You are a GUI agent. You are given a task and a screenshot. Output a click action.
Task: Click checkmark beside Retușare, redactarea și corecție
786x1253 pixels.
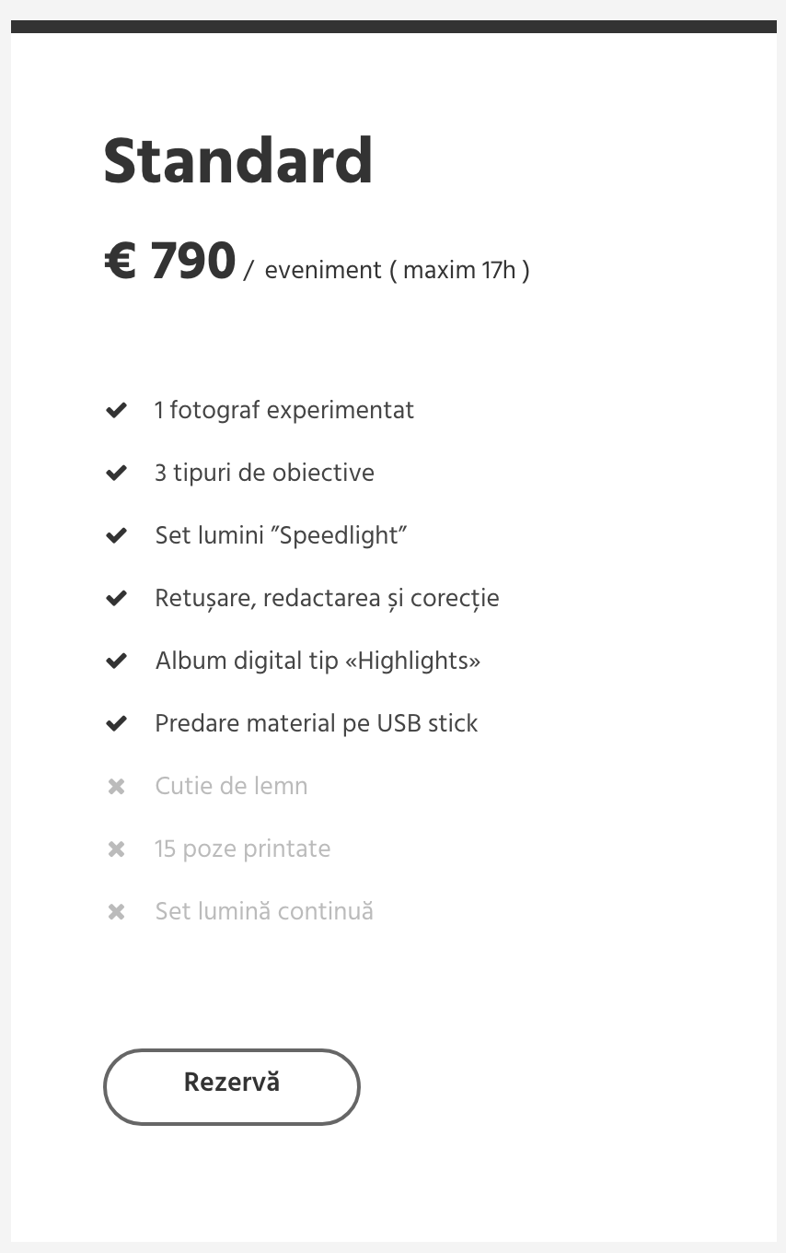click(116, 598)
